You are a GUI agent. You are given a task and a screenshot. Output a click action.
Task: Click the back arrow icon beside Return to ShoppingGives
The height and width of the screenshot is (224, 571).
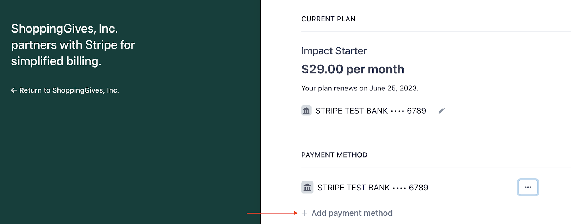coord(14,90)
